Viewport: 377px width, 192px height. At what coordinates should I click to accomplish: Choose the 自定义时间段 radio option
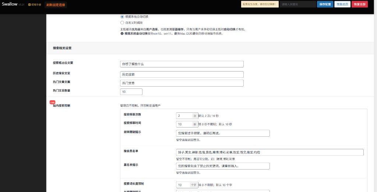click(122, 22)
